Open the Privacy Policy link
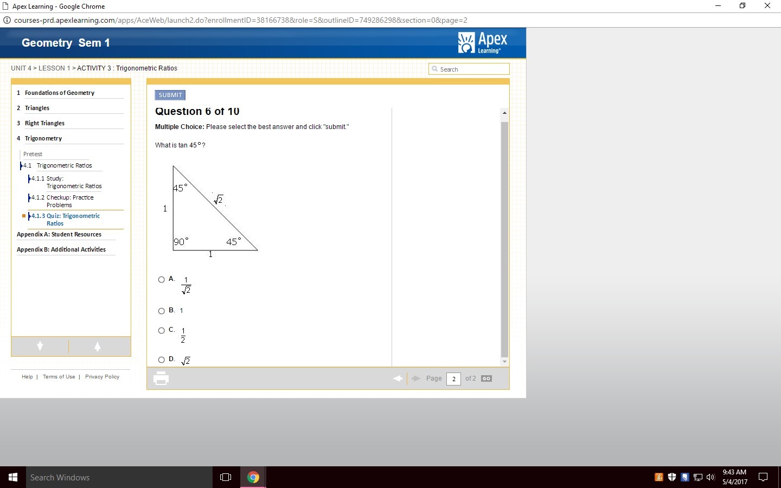Screen dimensions: 781x488 pyautogui.click(x=102, y=377)
